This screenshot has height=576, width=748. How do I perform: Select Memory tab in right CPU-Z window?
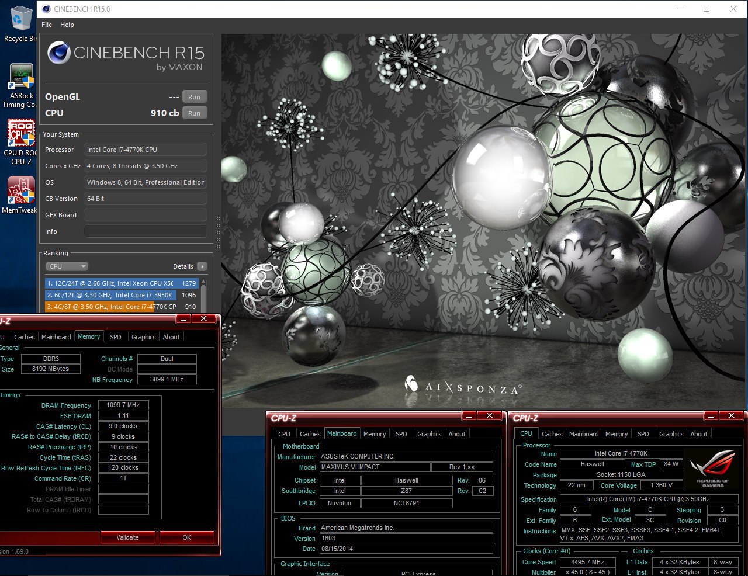pos(617,434)
